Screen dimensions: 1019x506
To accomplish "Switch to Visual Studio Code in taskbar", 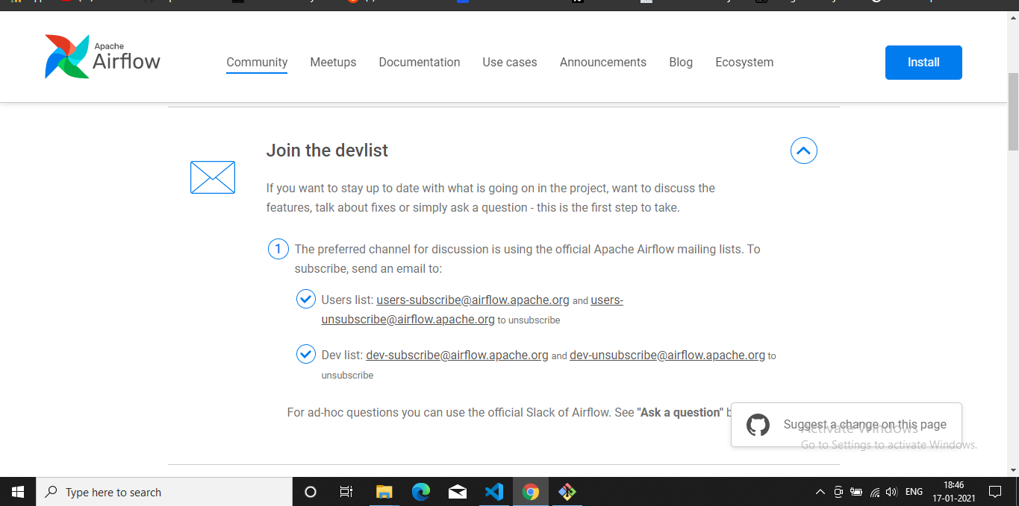I will (494, 492).
